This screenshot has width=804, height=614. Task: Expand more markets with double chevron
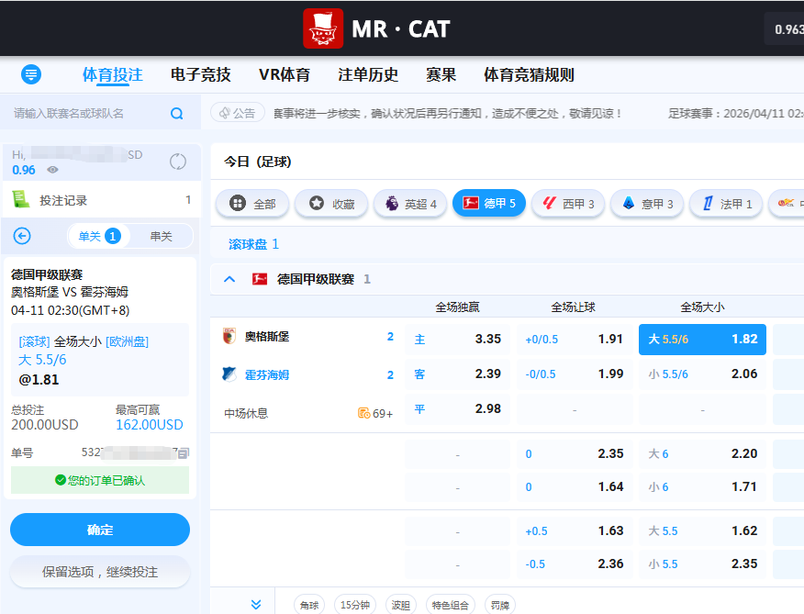(256, 604)
